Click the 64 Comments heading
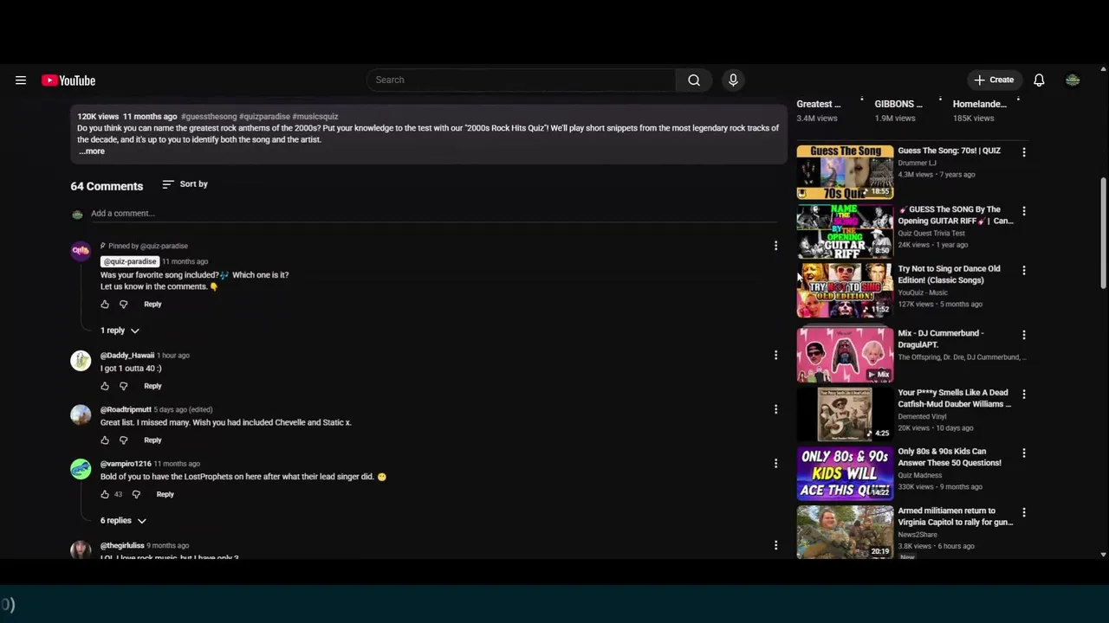This screenshot has width=1109, height=623. 107,186
